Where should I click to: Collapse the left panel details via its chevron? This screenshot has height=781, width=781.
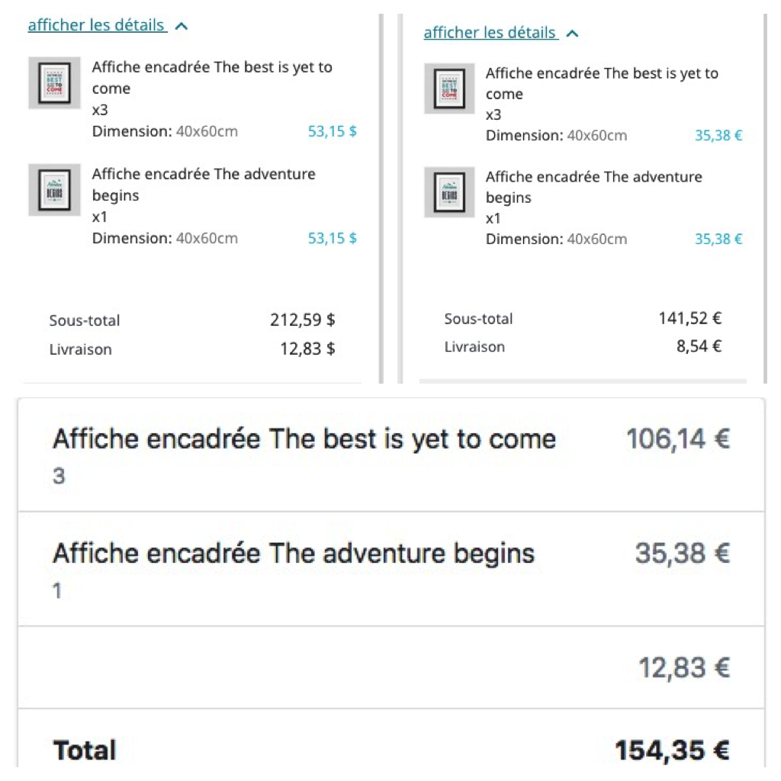pyautogui.click(x=182, y=24)
